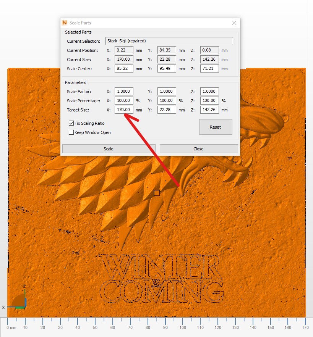This screenshot has width=313, height=337.
Task: Click the Selected Parts group label
Action: [78, 32]
